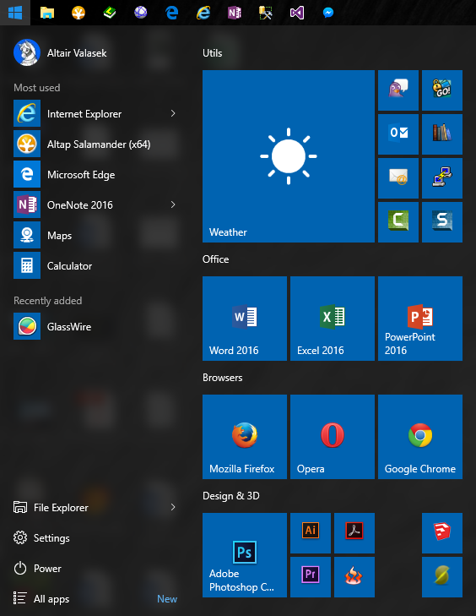
Task: Launch the Excel 2016 tile
Action: tap(333, 319)
